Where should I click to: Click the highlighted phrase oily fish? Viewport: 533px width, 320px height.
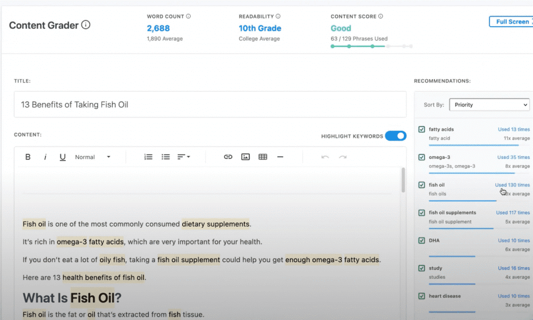[112, 260]
